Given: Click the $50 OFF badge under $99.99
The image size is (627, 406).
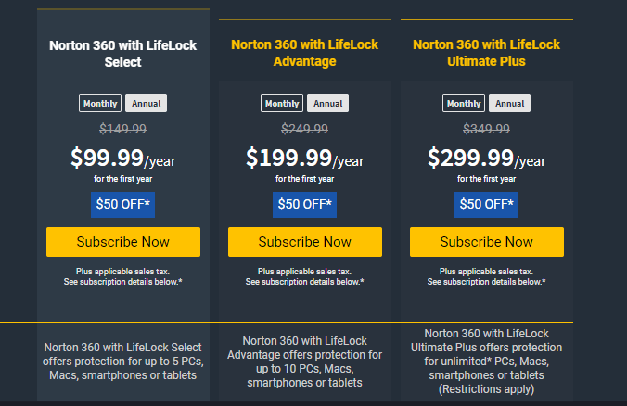Looking at the screenshot, I should tap(123, 204).
